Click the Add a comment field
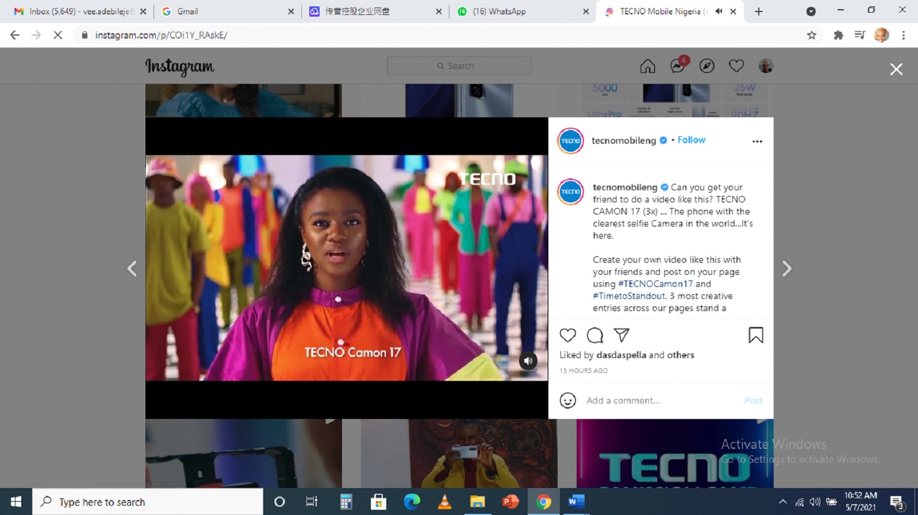 [661, 401]
